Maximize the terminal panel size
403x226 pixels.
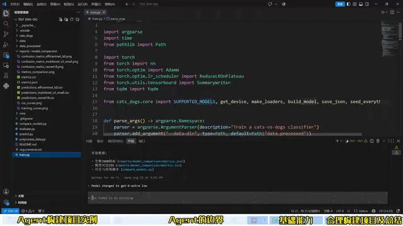coord(392,141)
